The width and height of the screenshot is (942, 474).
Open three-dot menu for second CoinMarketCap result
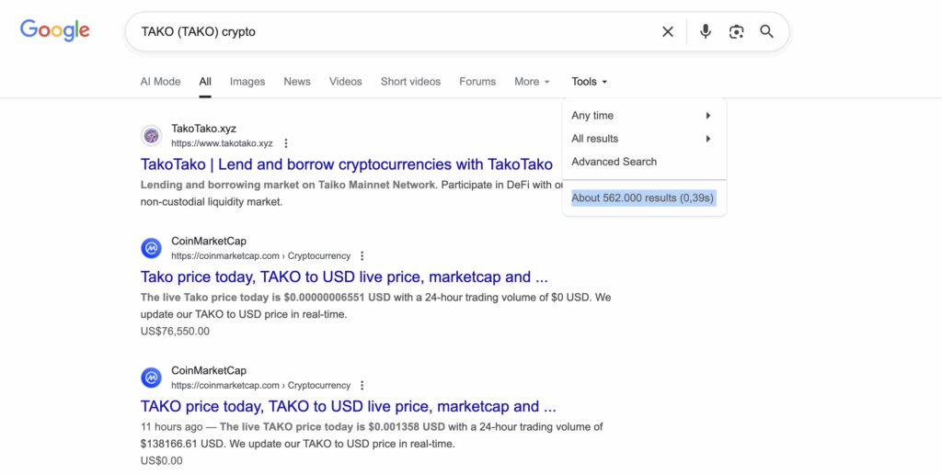coord(362,386)
